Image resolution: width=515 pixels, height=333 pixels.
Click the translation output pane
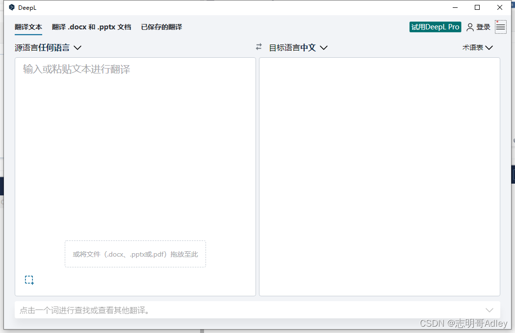(x=380, y=177)
